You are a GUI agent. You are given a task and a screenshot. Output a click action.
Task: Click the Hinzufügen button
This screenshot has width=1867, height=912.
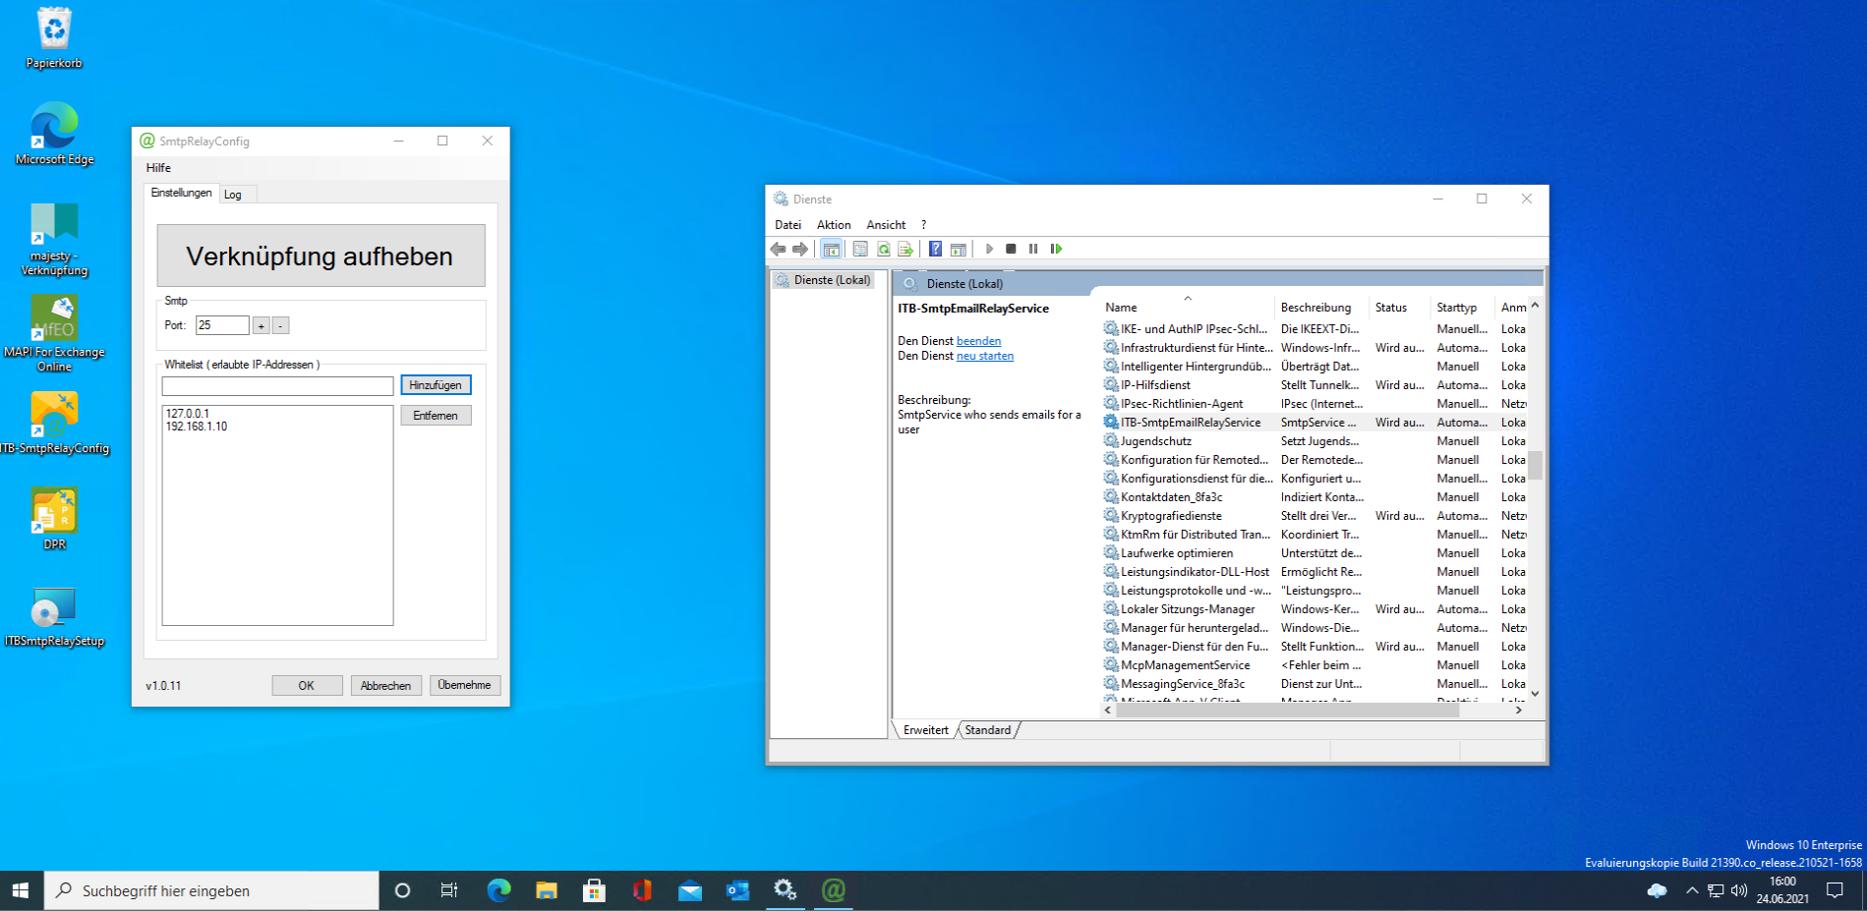[436, 385]
